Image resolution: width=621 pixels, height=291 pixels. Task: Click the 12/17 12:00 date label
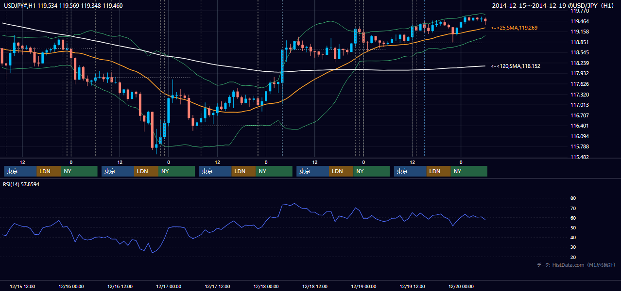coord(217,286)
